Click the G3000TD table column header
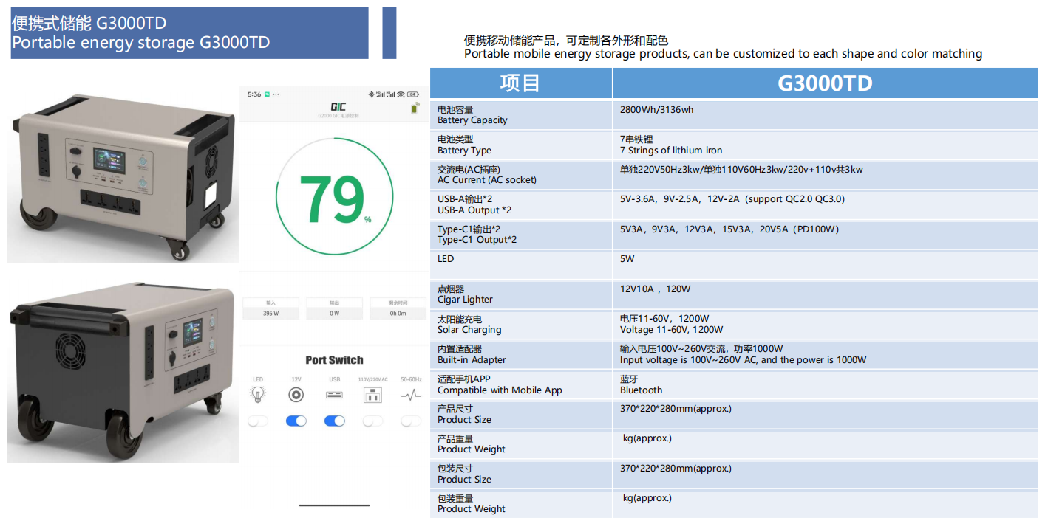Viewport: 1048px width, 518px height. pos(824,83)
